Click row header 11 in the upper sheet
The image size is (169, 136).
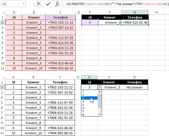[3, 68]
